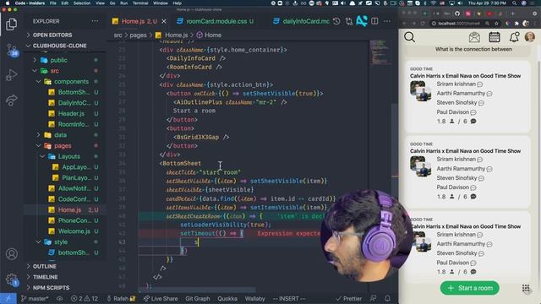This screenshot has height=304, width=541.
Task: Click localhost address bar in browser
Action: (x=459, y=24)
